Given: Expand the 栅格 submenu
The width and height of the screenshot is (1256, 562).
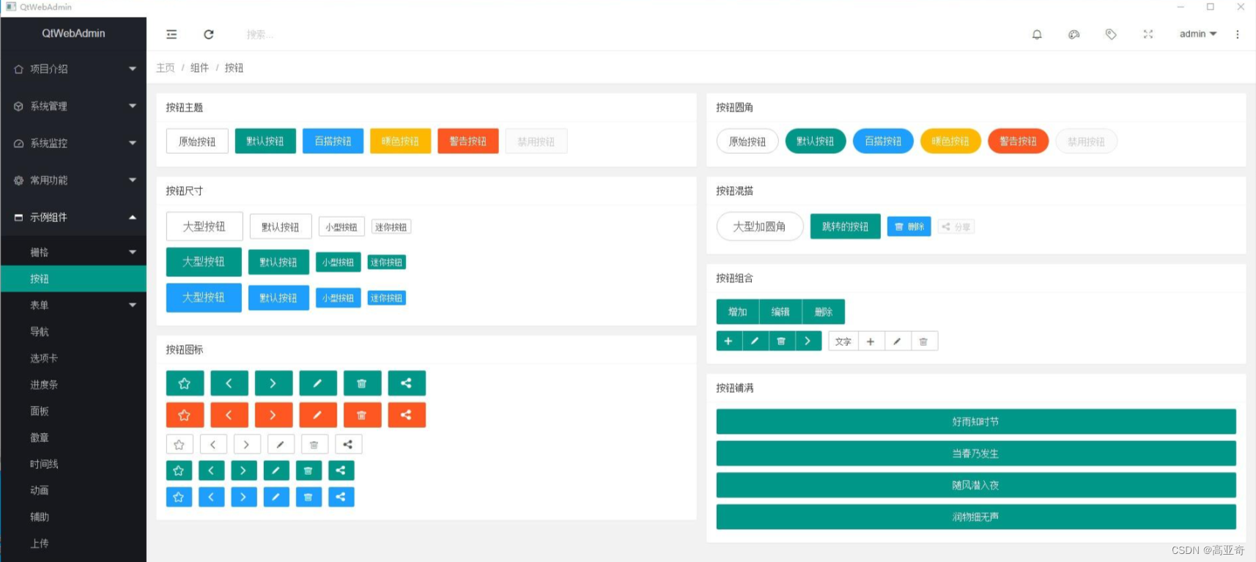Looking at the screenshot, I should pyautogui.click(x=73, y=252).
